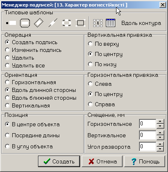The image size is (168, 172).
Task: Choose the dashed rectangle outline template
Action: pos(67,23)
